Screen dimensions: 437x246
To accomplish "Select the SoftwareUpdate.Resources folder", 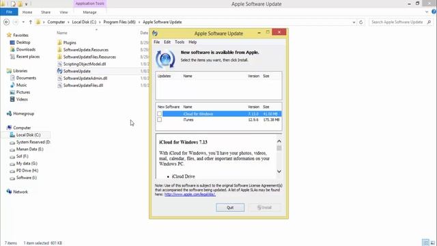I will (86, 50).
